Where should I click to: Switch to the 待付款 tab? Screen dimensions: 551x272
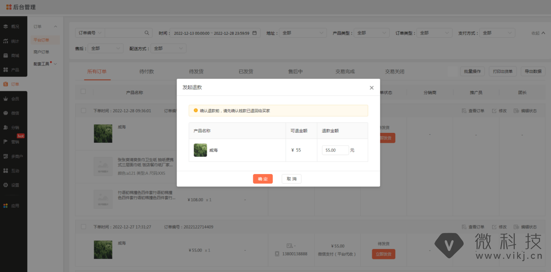click(x=146, y=72)
